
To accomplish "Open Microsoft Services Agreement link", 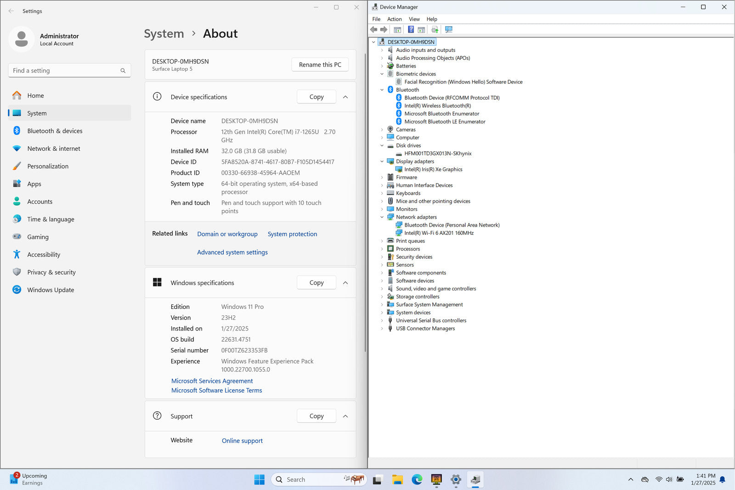I will coord(212,381).
